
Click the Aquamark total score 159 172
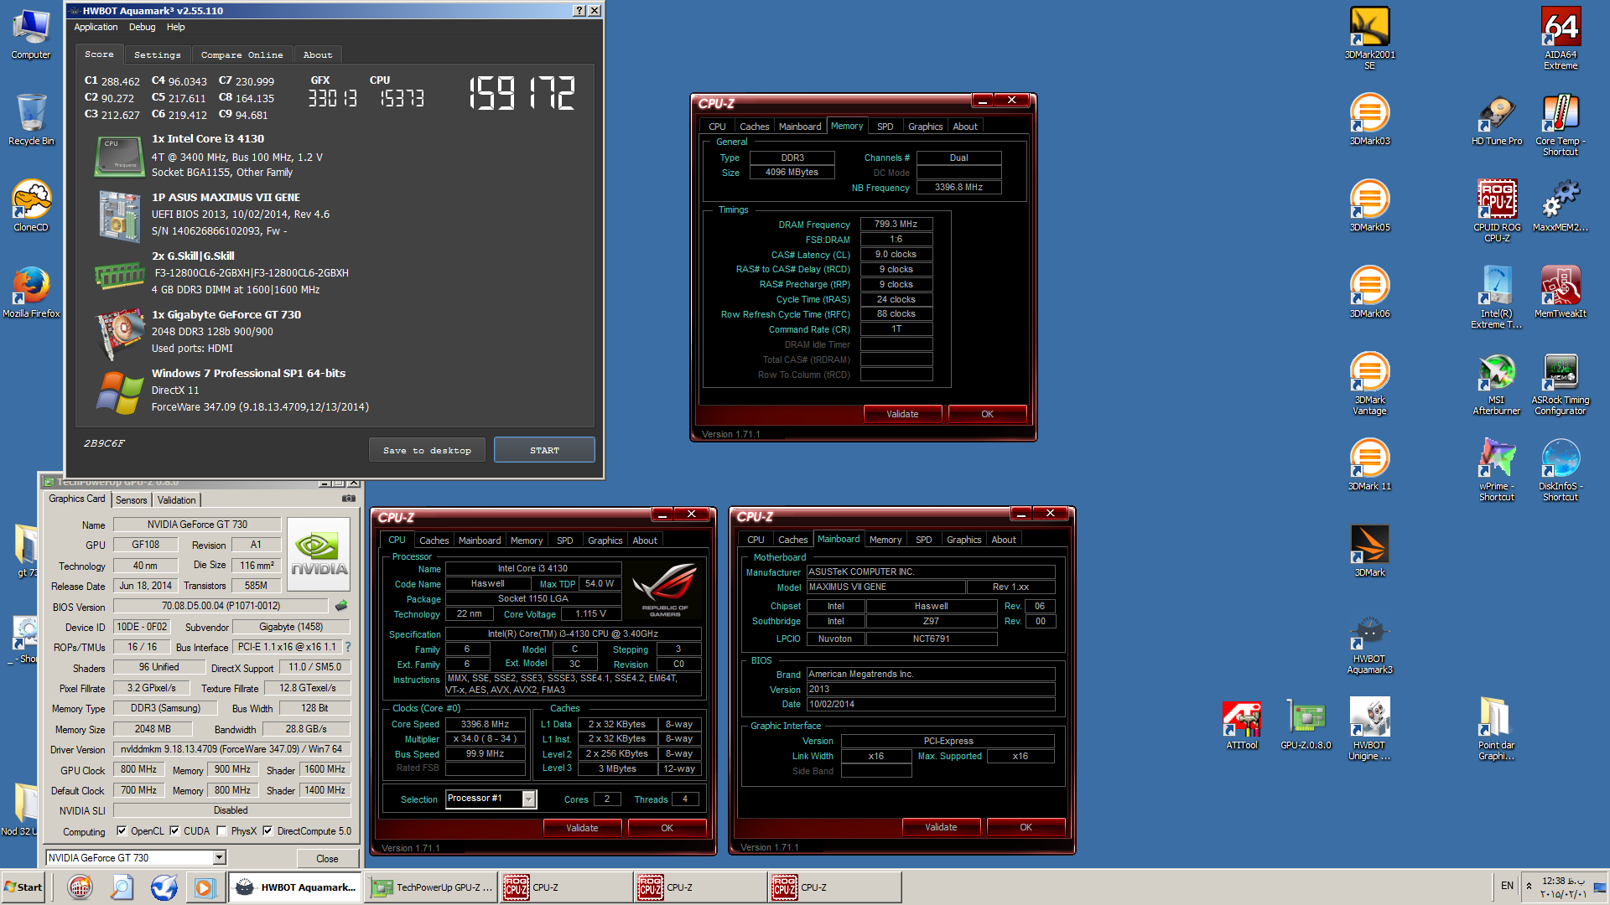pos(522,93)
